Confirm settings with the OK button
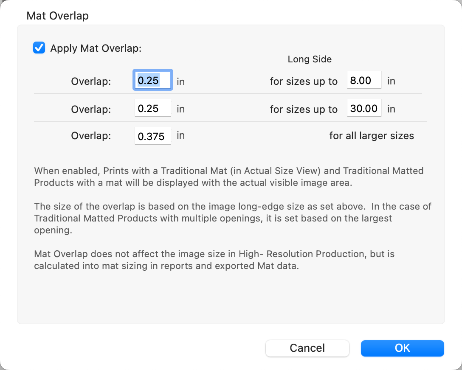Screen dimensions: 462x370 [402, 348]
